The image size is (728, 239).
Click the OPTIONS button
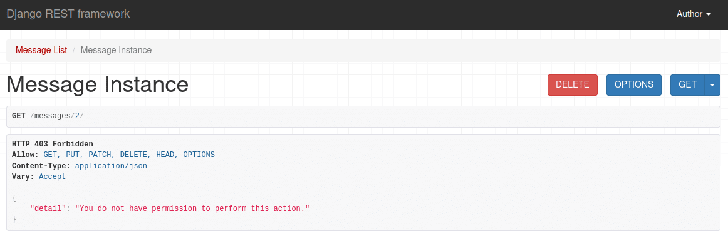(x=634, y=85)
